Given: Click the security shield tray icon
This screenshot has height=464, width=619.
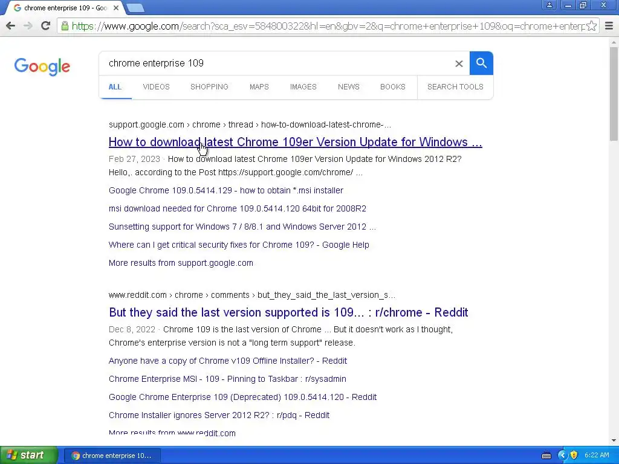Looking at the screenshot, I should [574, 456].
